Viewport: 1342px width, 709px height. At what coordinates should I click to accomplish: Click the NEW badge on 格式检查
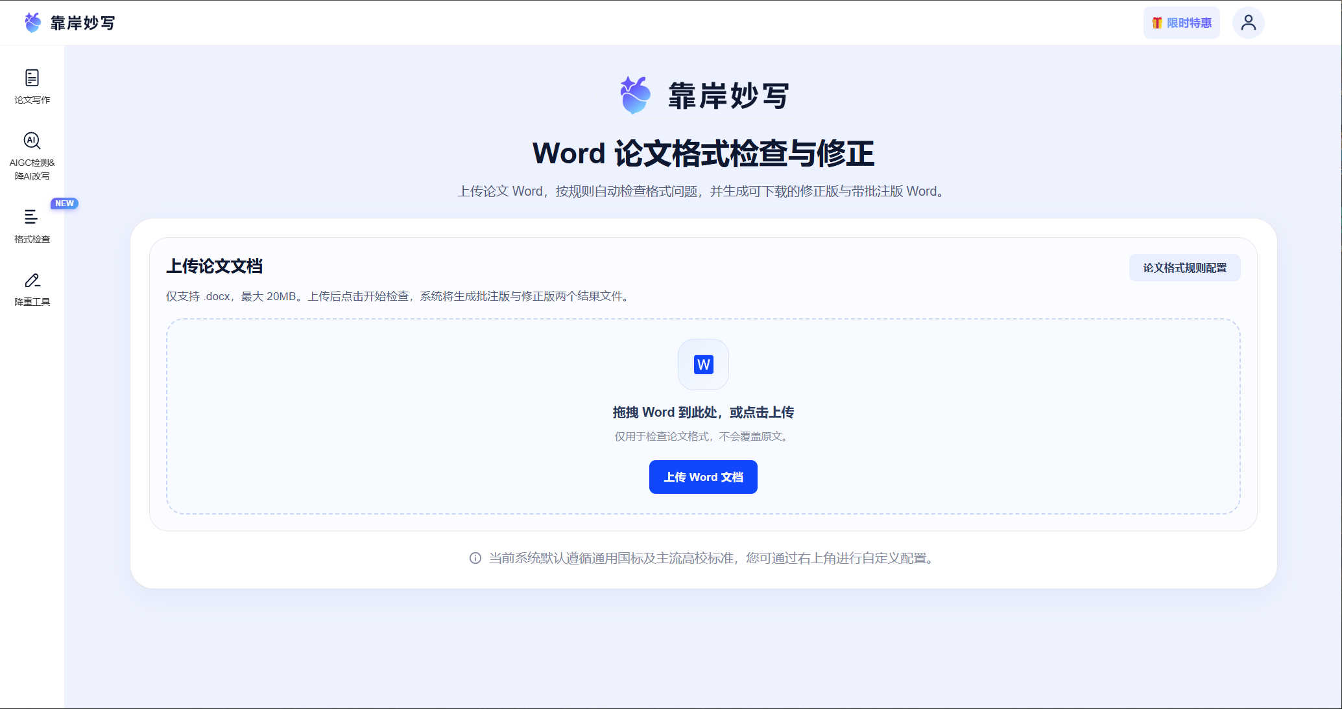64,203
